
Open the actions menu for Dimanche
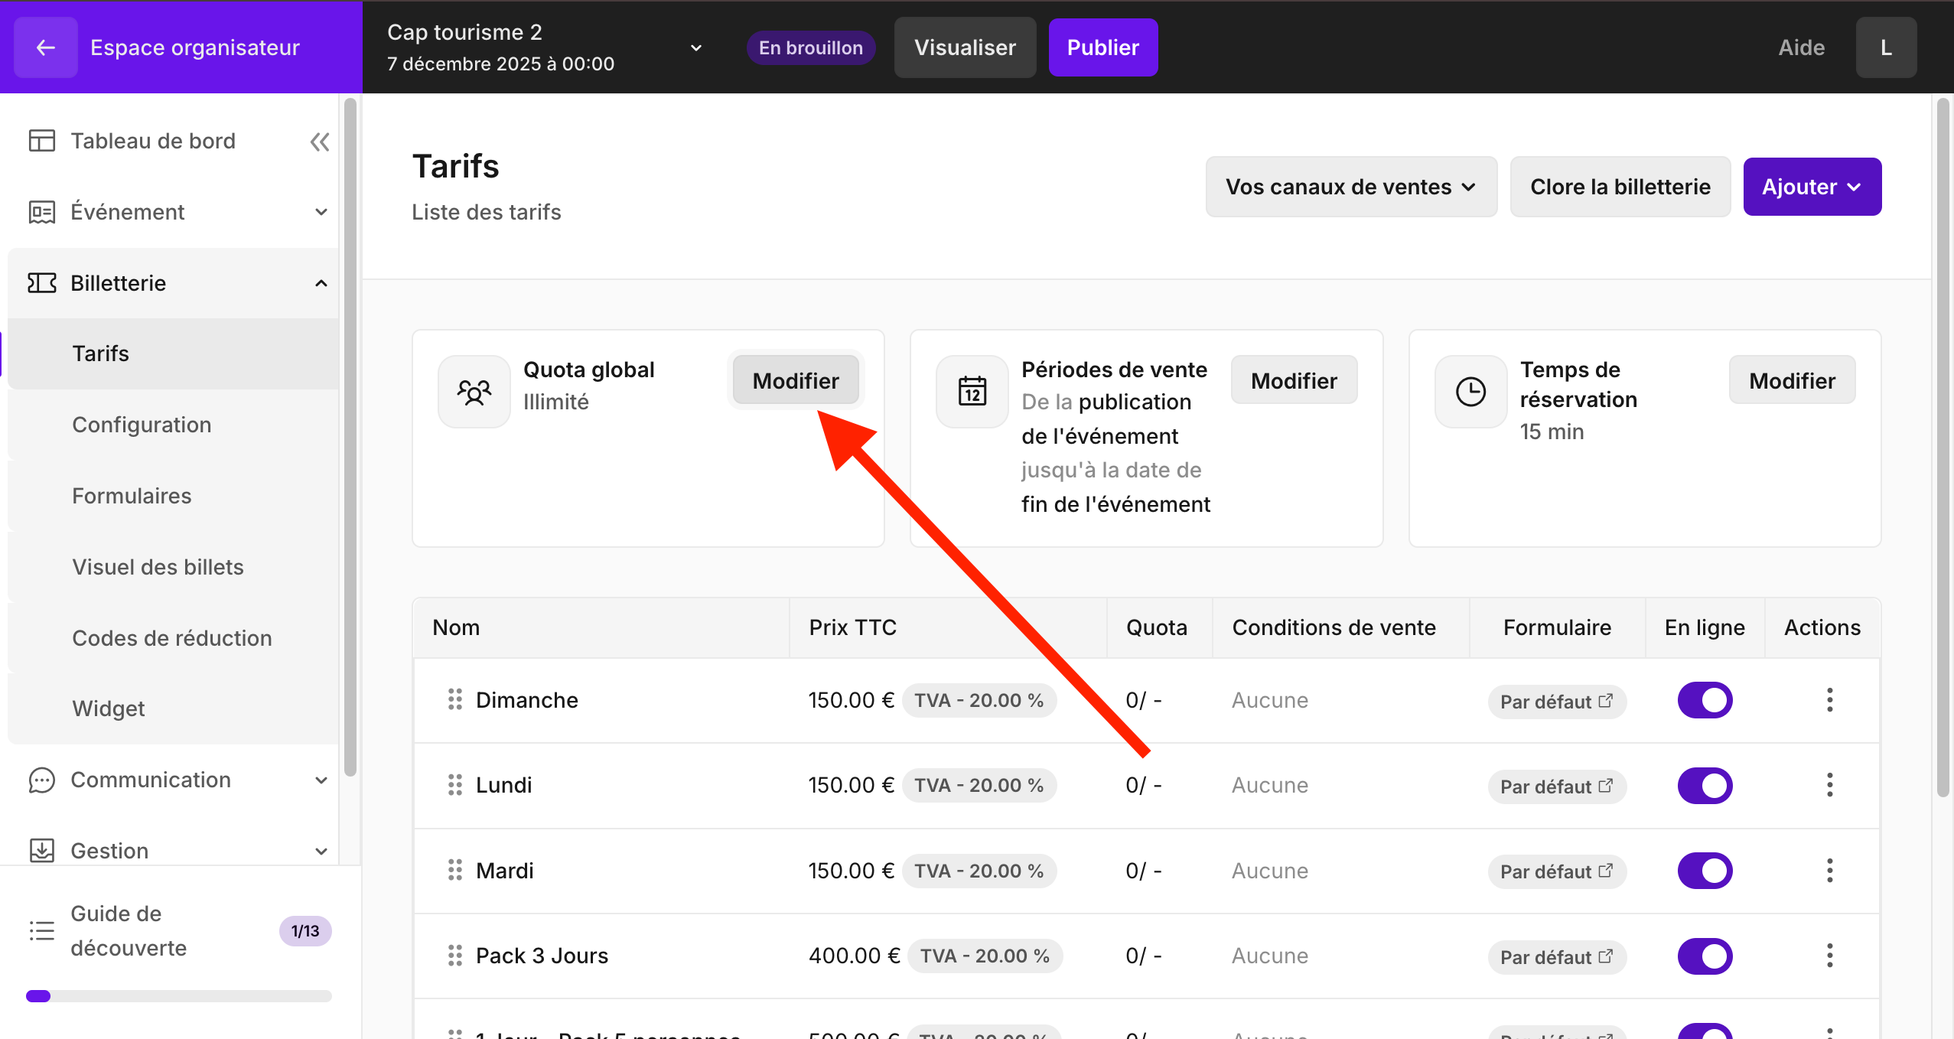1829,700
